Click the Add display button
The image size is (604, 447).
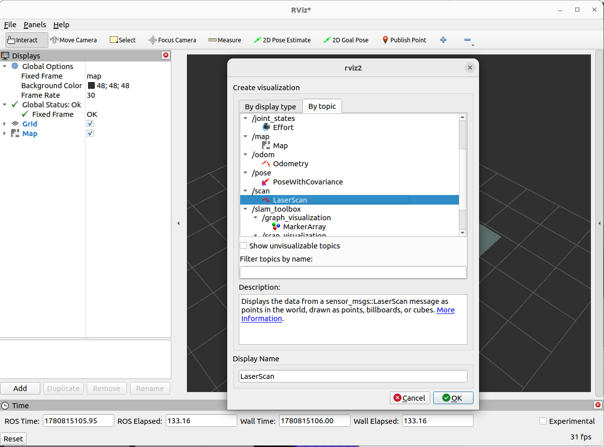[20, 389]
